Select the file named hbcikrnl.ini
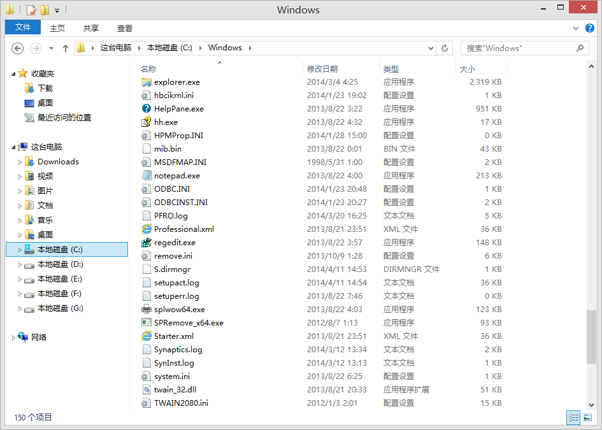This screenshot has width=602, height=430. pyautogui.click(x=174, y=95)
